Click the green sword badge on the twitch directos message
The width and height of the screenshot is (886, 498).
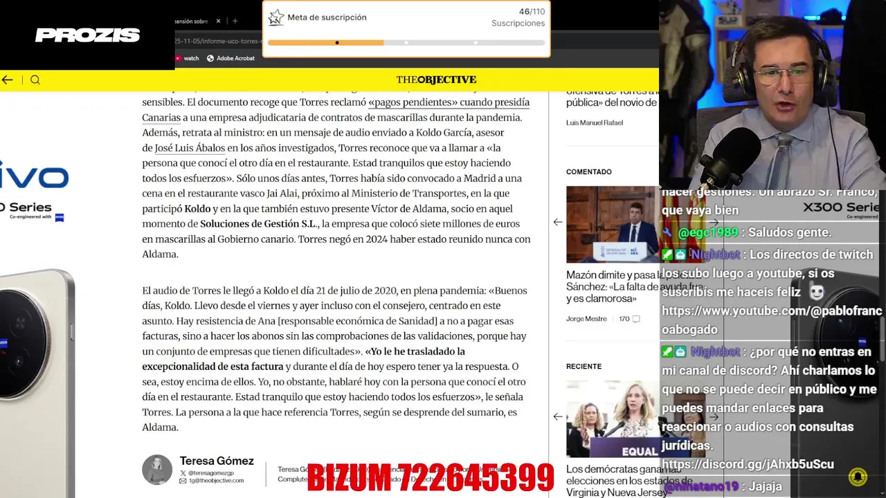click(668, 255)
